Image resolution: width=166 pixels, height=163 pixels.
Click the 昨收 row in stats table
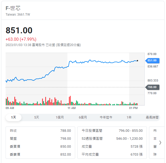point(40,131)
